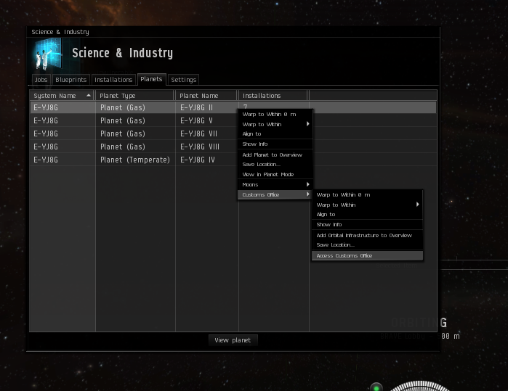This screenshot has width=508, height=391.
Task: Choose Warp to Within 0 m for planet
Action: 275,114
